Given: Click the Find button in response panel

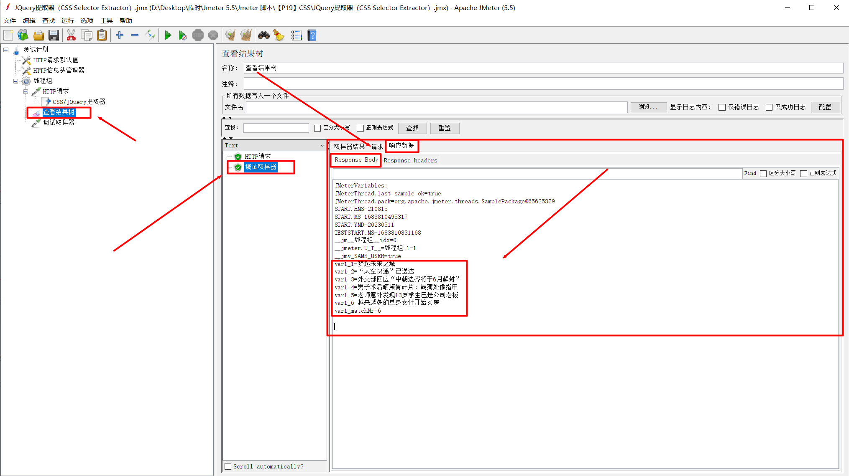Looking at the screenshot, I should 750,173.
